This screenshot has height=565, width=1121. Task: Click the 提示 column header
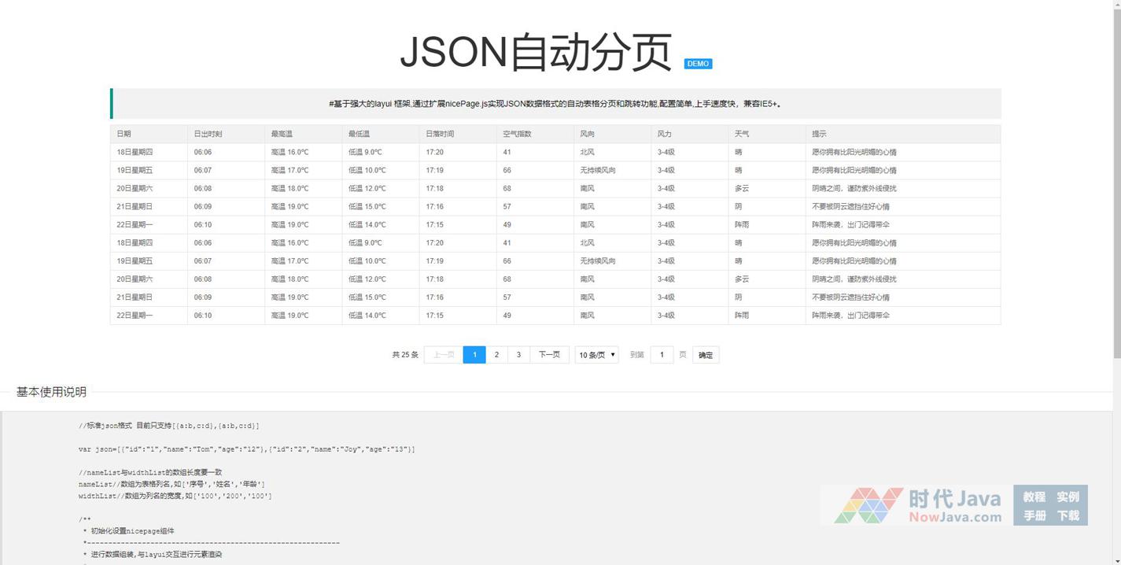pyautogui.click(x=819, y=134)
